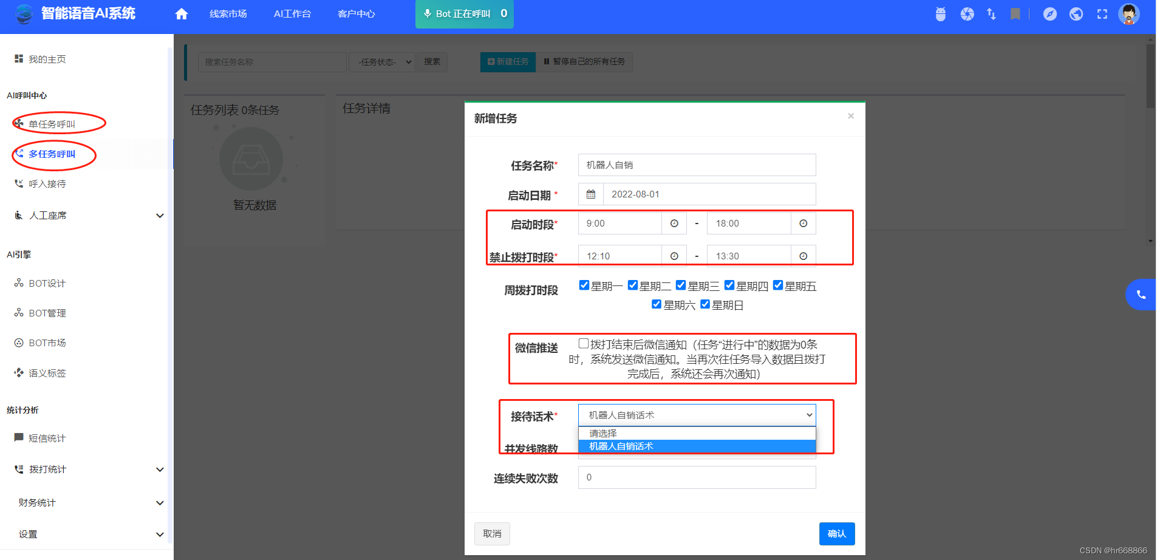Click 暂停自己的所有任务 button
Viewport: 1157px width, 560px height.
pyautogui.click(x=584, y=62)
